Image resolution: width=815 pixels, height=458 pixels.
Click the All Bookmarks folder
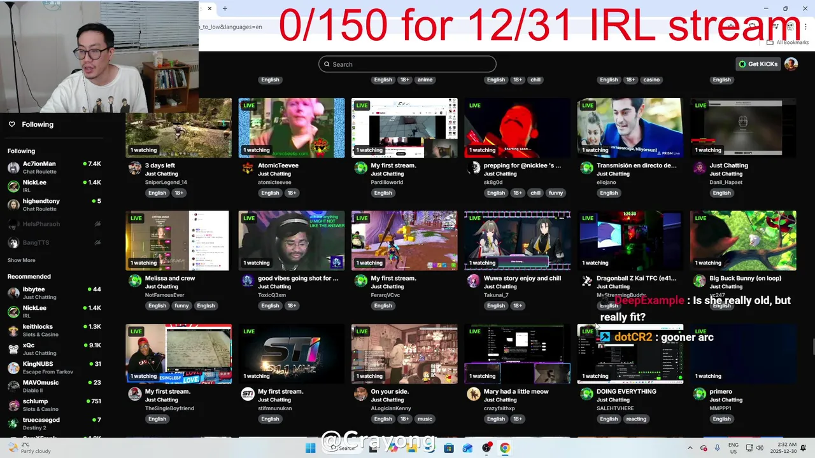[x=788, y=43]
